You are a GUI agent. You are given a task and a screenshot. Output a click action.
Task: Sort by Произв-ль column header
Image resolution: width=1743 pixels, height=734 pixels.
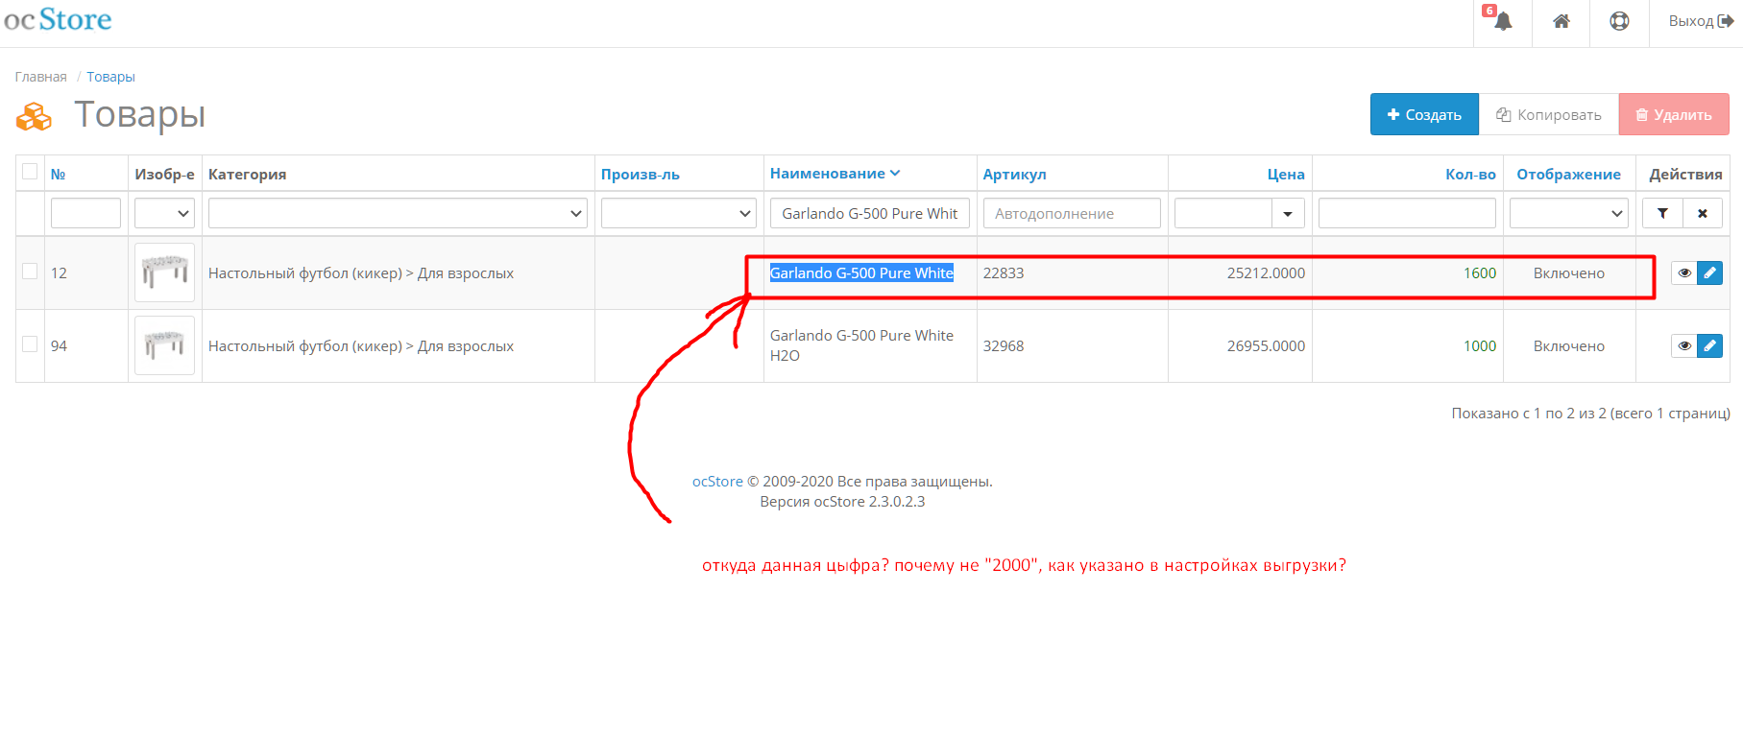[641, 175]
